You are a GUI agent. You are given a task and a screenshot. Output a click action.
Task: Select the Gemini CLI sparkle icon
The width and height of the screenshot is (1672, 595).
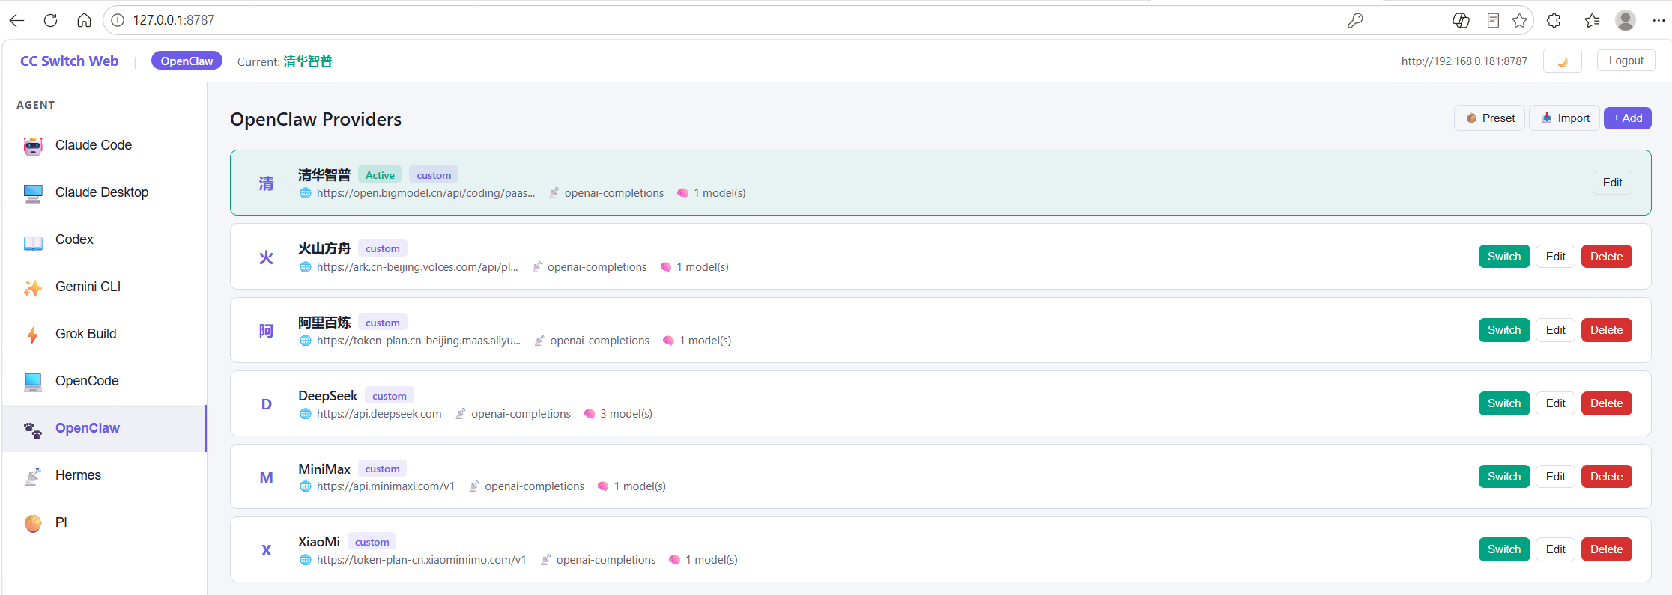click(33, 287)
